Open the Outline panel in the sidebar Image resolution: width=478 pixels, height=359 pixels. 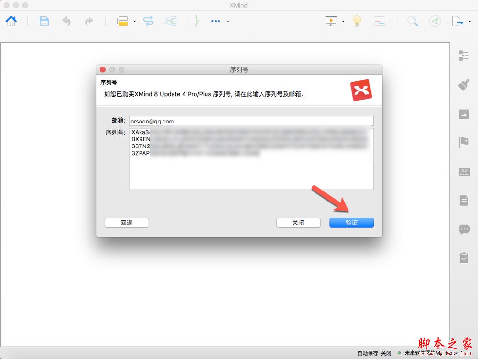[x=464, y=56]
